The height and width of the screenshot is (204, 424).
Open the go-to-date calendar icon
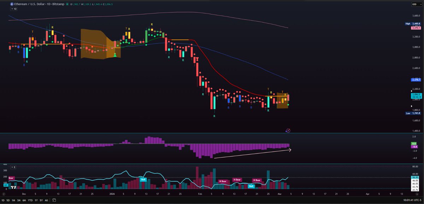54,200
